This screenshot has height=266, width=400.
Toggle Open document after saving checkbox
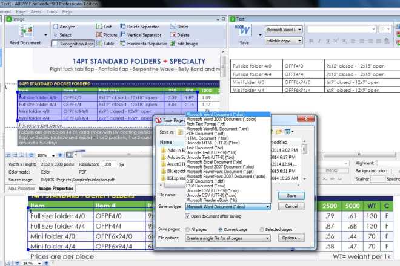(188, 216)
